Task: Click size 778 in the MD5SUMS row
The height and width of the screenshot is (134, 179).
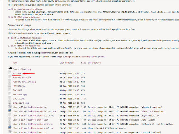Action: pos(83,73)
